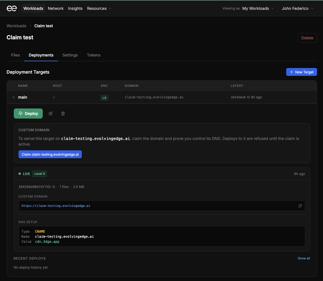Click the CNAME type value

coord(40,231)
